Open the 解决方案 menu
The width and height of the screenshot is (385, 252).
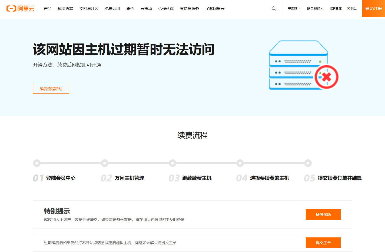[65, 9]
